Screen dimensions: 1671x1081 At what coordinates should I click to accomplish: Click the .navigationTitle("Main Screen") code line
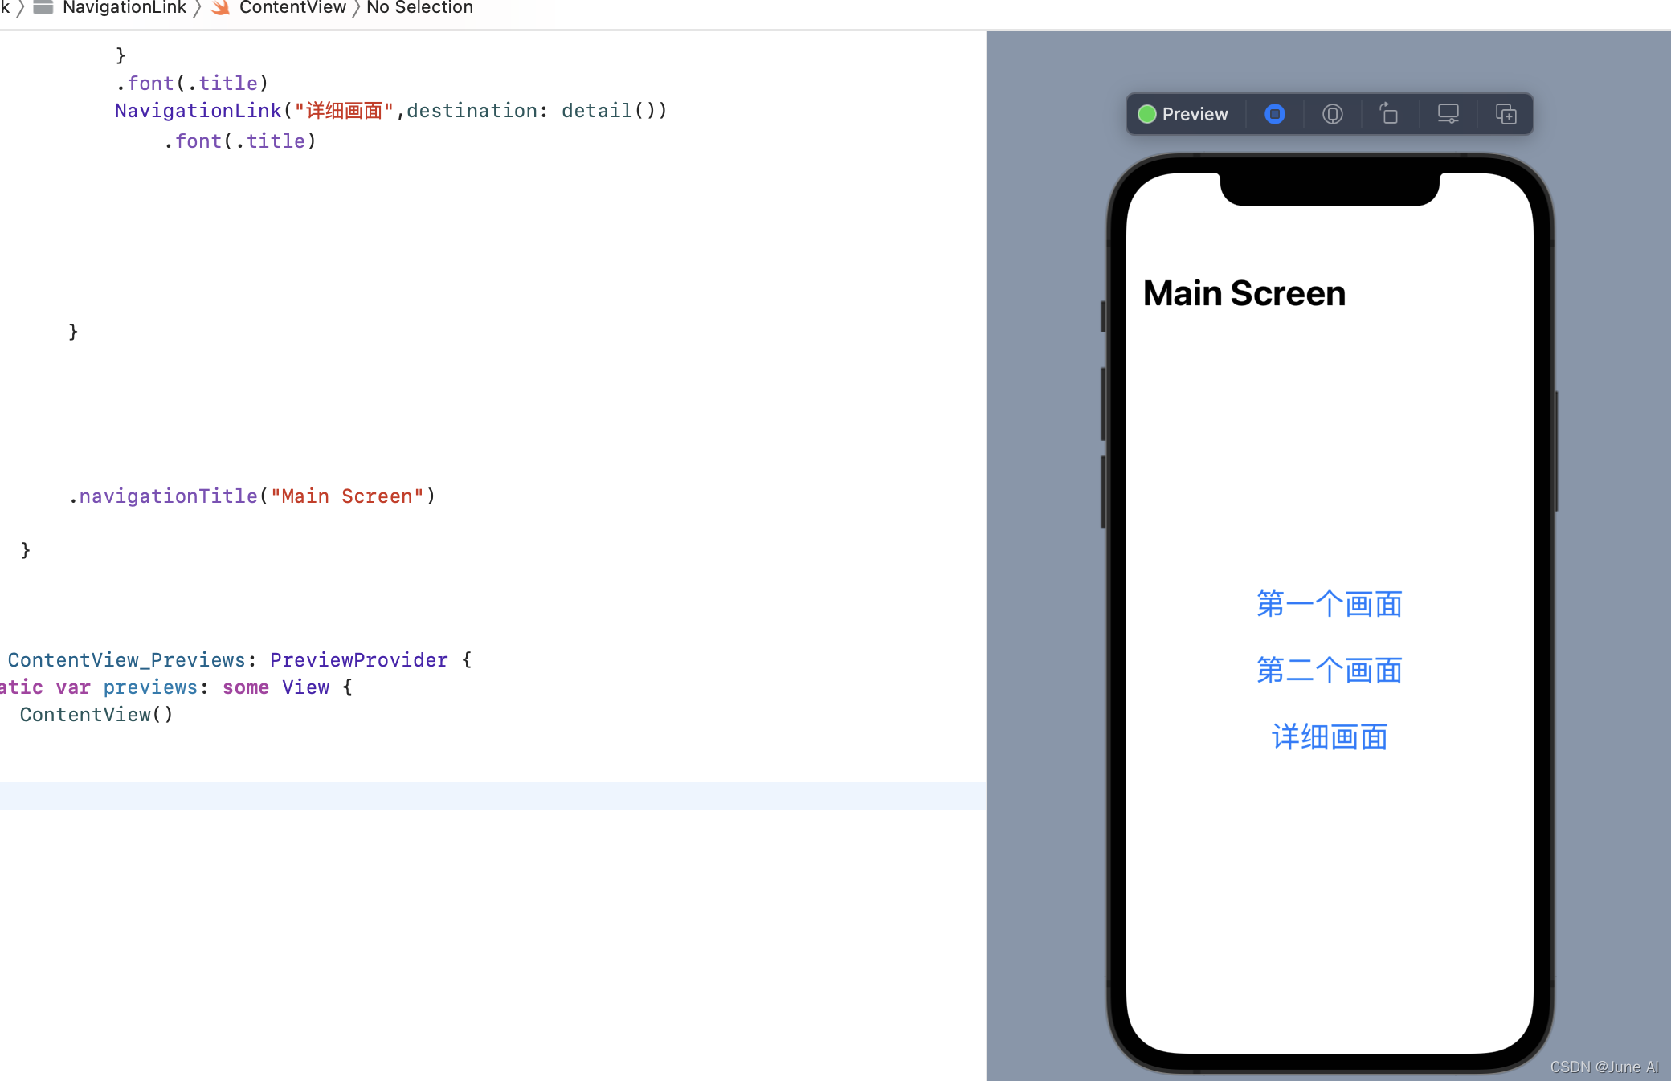click(x=251, y=496)
